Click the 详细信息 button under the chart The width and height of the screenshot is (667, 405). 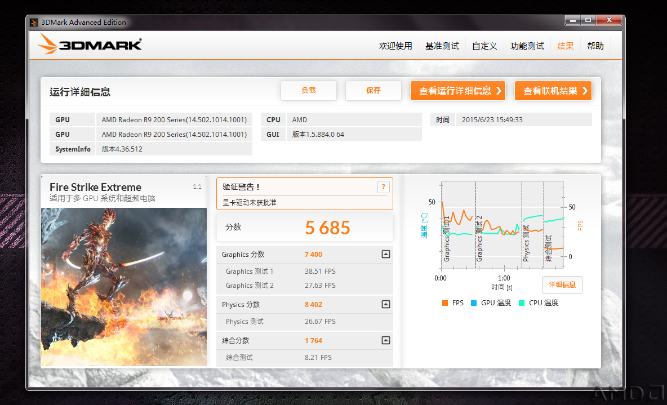click(562, 285)
